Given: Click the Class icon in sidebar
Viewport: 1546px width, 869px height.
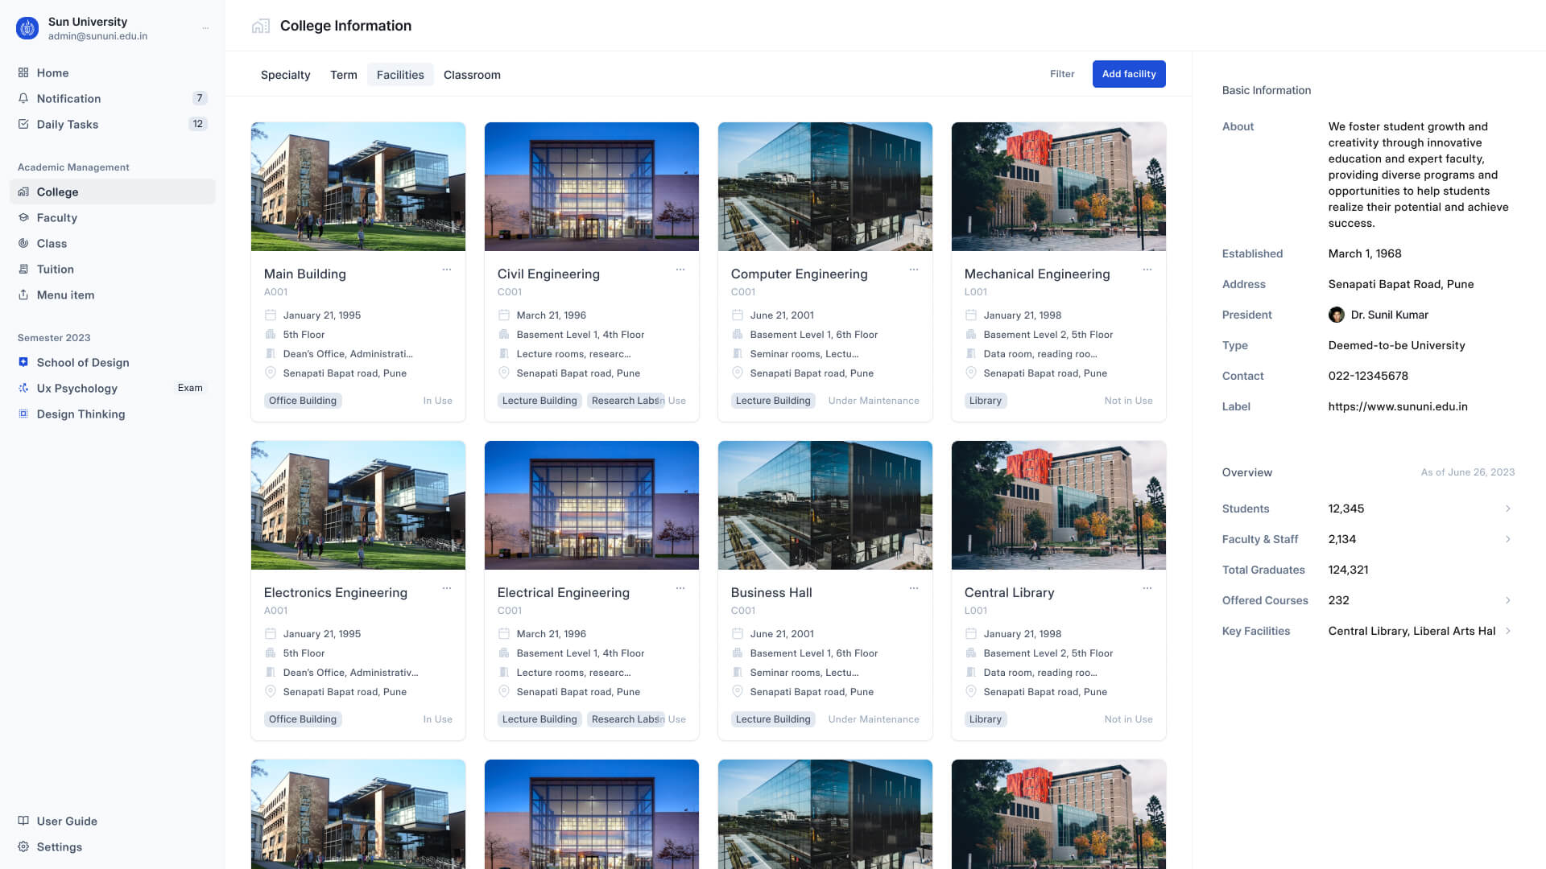Looking at the screenshot, I should click(23, 243).
